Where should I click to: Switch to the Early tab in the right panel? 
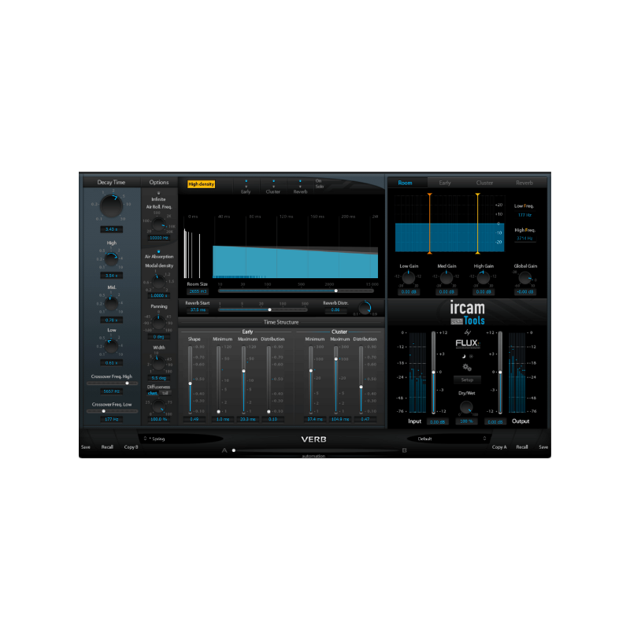(x=445, y=182)
